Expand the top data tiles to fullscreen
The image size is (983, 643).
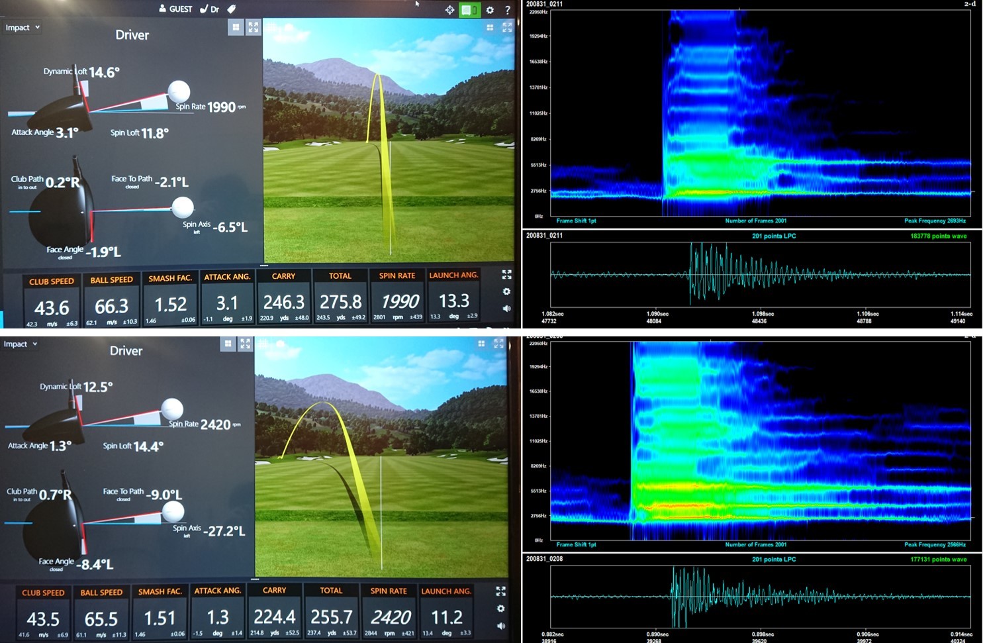tap(506, 274)
